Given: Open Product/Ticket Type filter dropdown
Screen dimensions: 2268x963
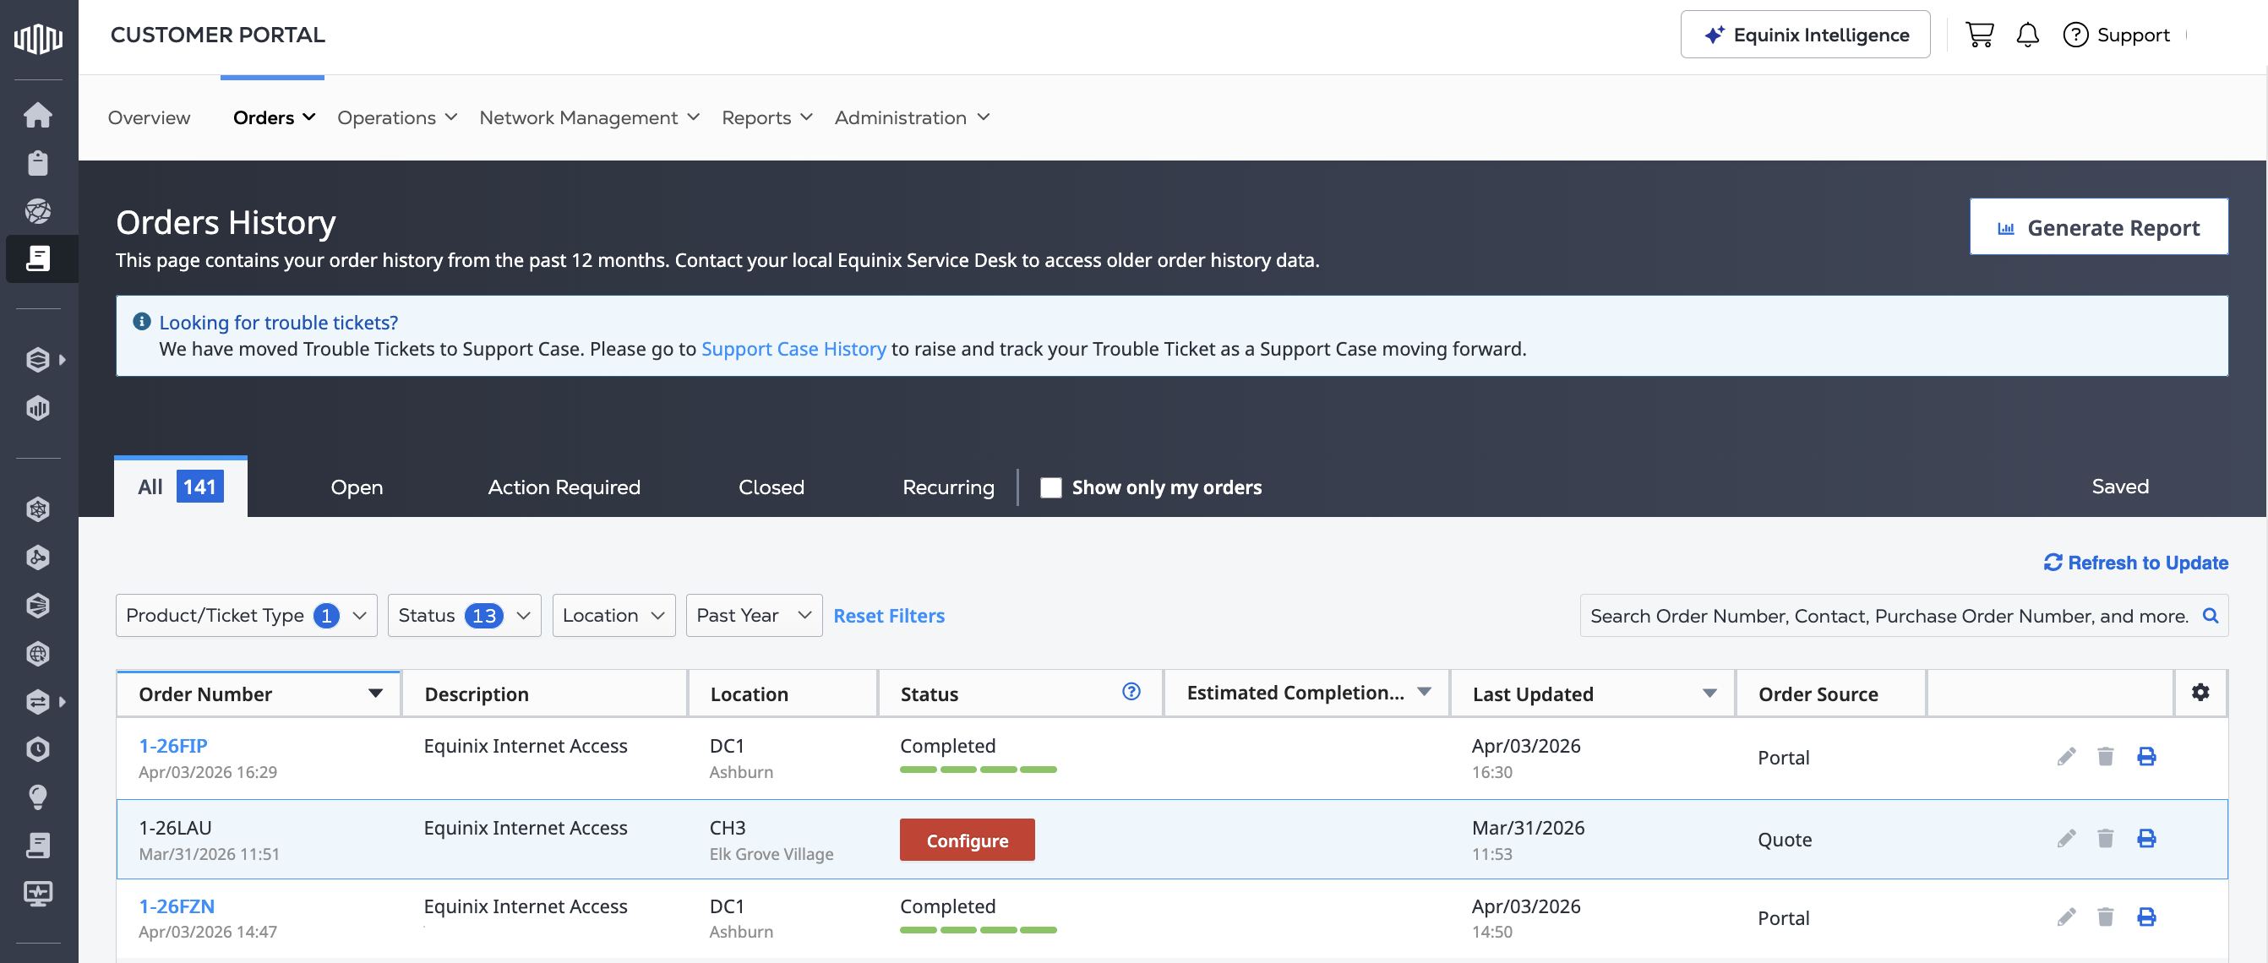Looking at the screenshot, I should [x=246, y=615].
